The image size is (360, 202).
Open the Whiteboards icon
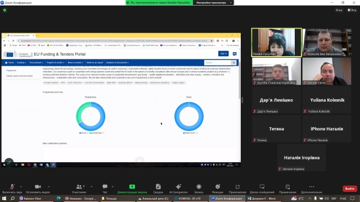point(262,187)
